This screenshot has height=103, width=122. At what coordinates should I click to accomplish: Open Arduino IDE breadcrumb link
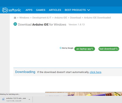[x=61, y=18]
